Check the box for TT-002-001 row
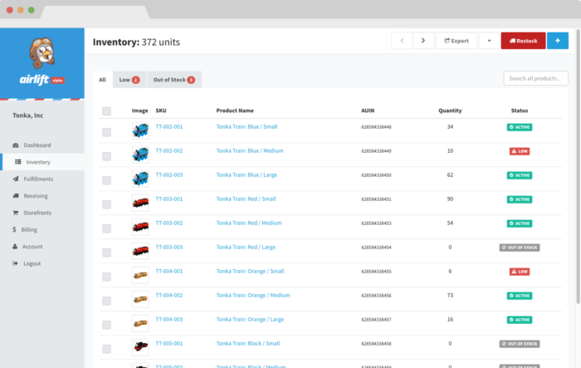581x368 pixels. click(106, 132)
